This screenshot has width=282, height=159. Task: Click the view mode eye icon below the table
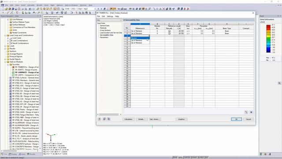pos(251,112)
